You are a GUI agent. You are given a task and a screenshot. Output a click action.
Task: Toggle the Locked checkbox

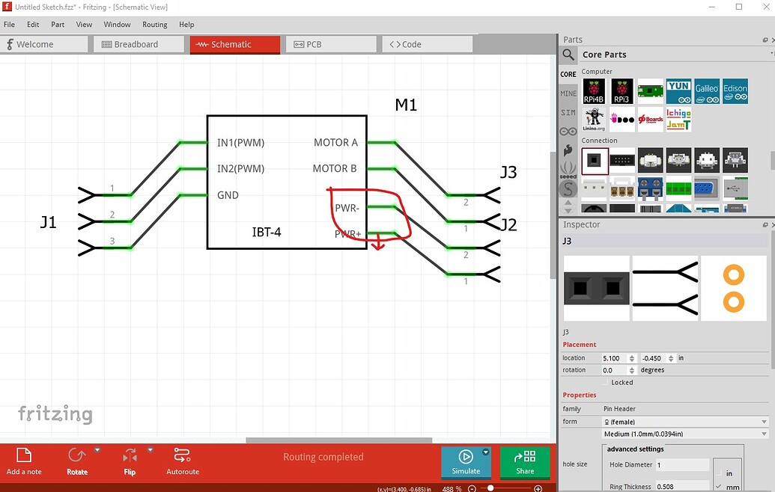tap(606, 382)
